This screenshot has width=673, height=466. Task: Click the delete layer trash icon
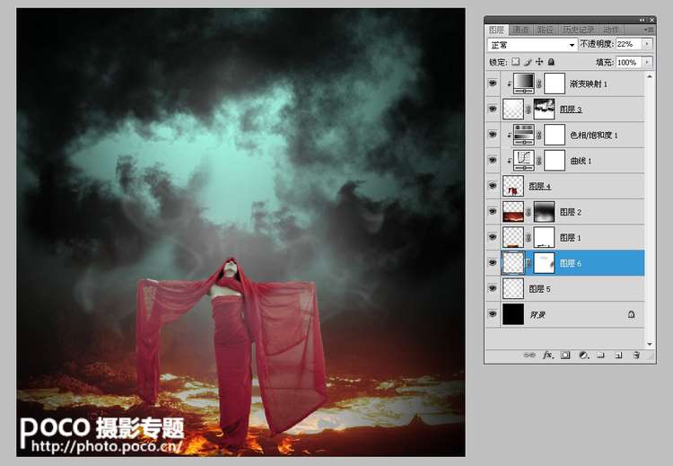636,356
